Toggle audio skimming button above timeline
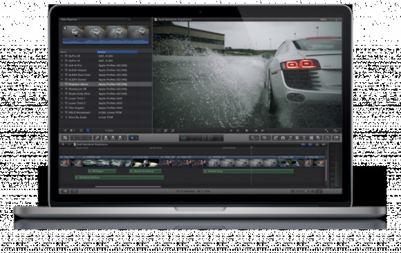401x253 pixels. coord(310,144)
